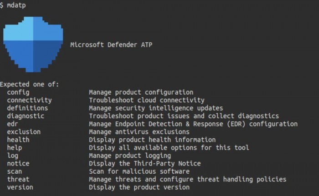Screen dimensions: 319x196
Task: Select the exclusion subcommand
Action: coord(24,132)
